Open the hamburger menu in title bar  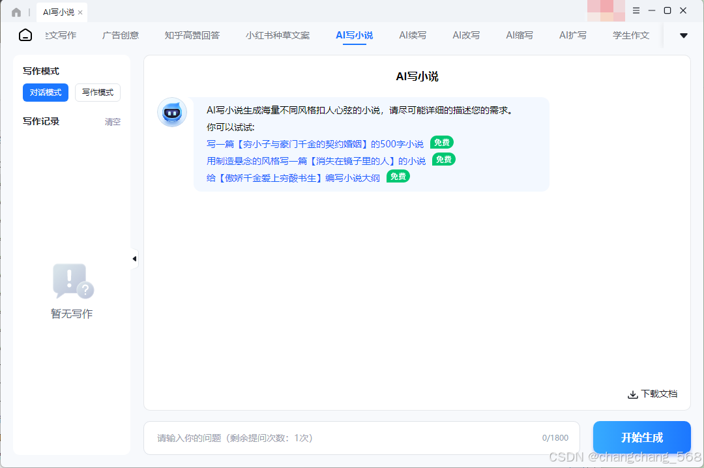click(x=636, y=10)
